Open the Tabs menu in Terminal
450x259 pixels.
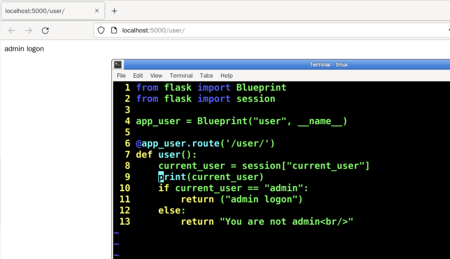pyautogui.click(x=206, y=75)
